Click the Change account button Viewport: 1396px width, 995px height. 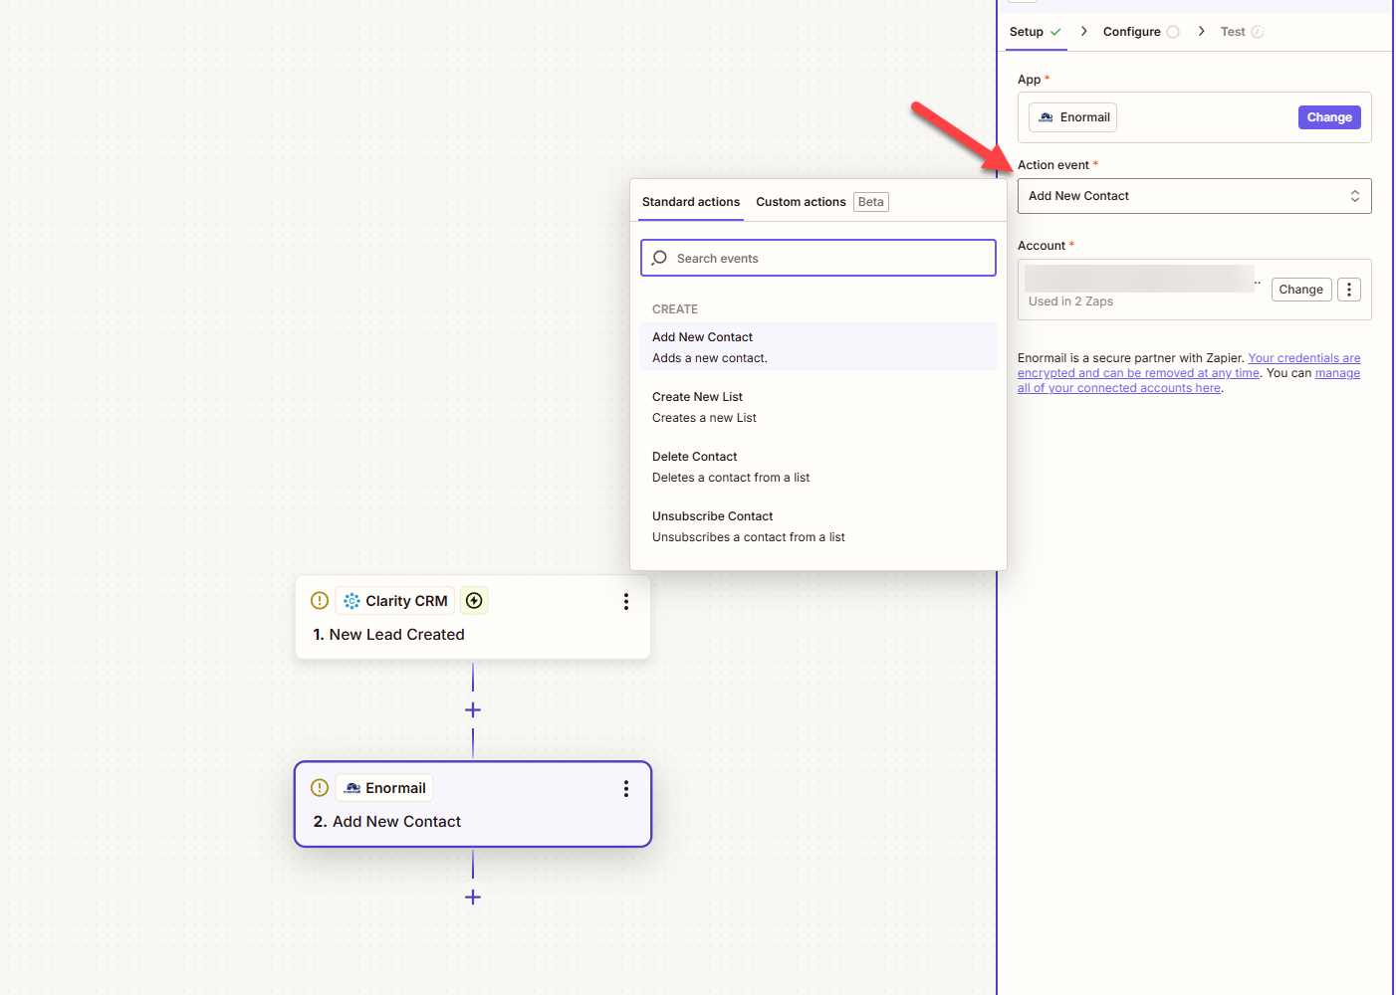tap(1301, 290)
